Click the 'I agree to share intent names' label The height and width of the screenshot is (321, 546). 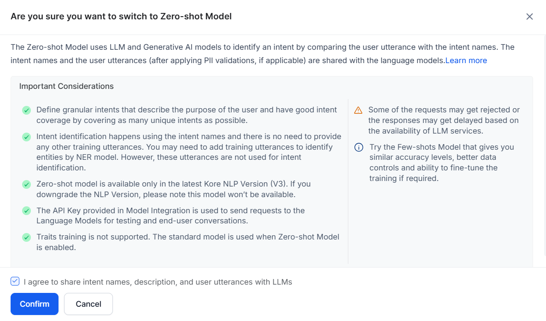point(158,282)
